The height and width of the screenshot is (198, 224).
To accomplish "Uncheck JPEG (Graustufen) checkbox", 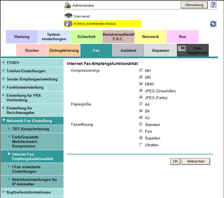I will [141, 91].
